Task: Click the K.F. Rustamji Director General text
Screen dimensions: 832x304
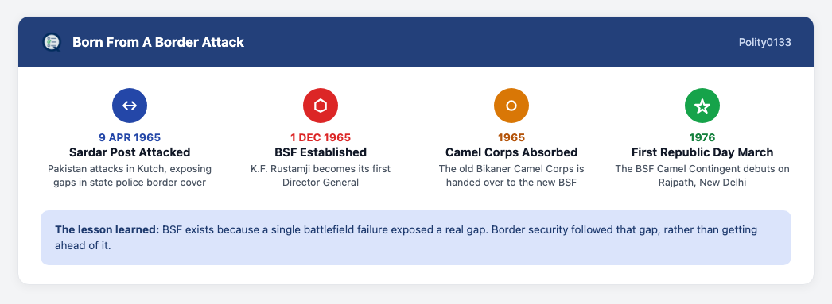Action: (321, 176)
